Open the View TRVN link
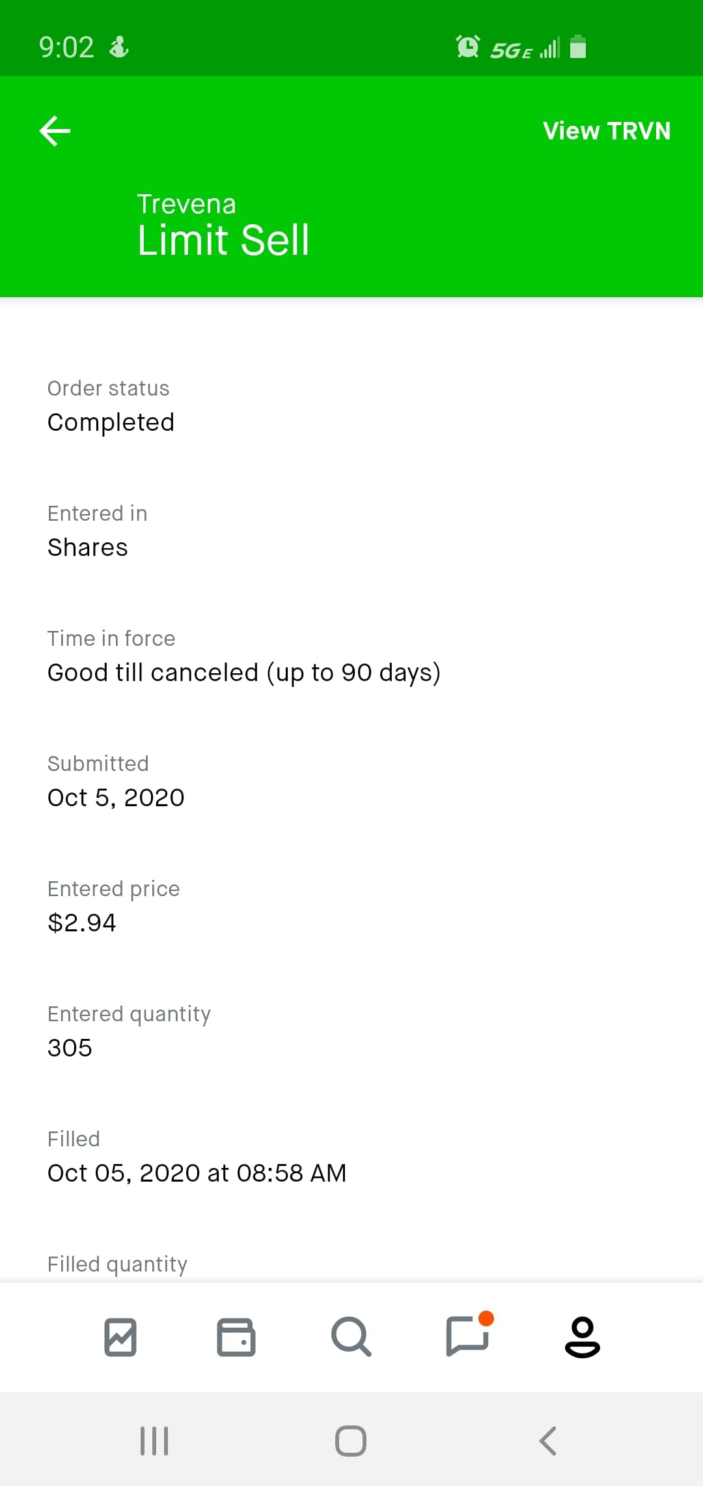Screen dimensions: 703x1486 (x=606, y=131)
